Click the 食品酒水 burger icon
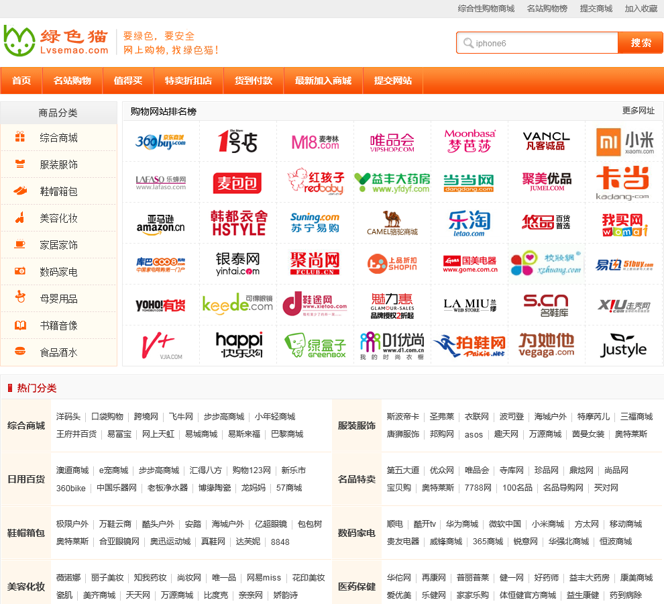The width and height of the screenshot is (664, 604). point(20,352)
